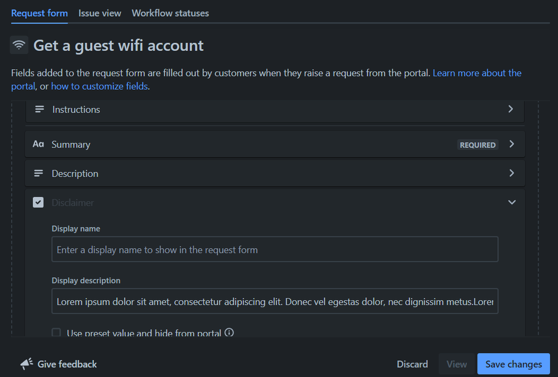The image size is (558, 377).
Task: Expand the Description field row
Action: 512,173
